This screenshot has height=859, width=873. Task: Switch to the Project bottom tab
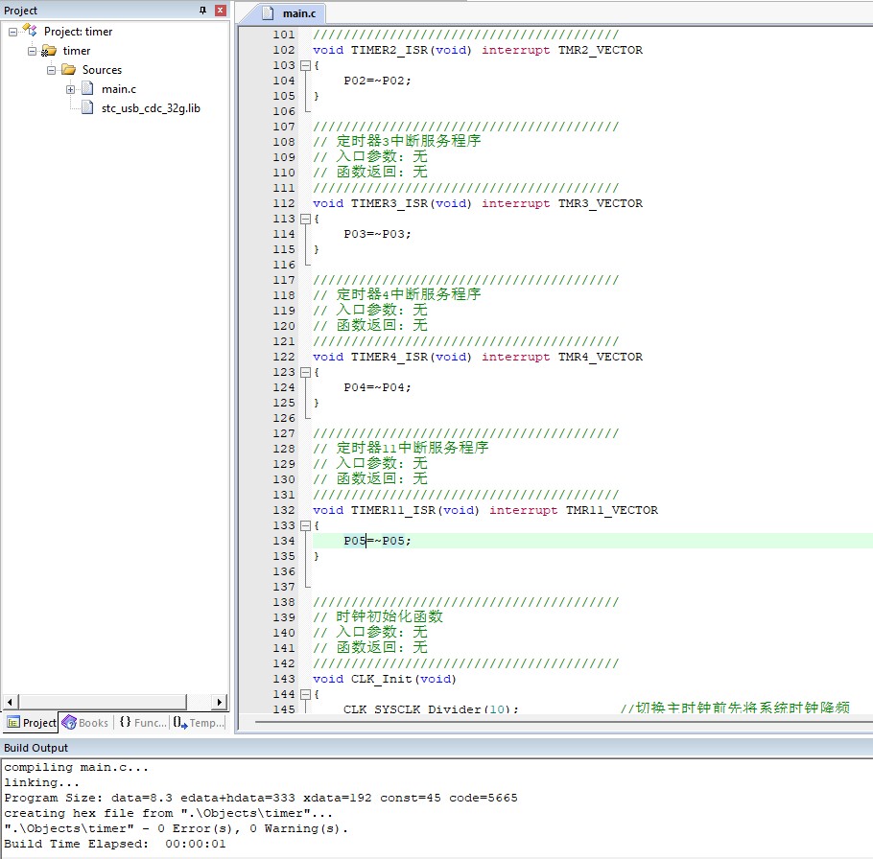pyautogui.click(x=31, y=722)
